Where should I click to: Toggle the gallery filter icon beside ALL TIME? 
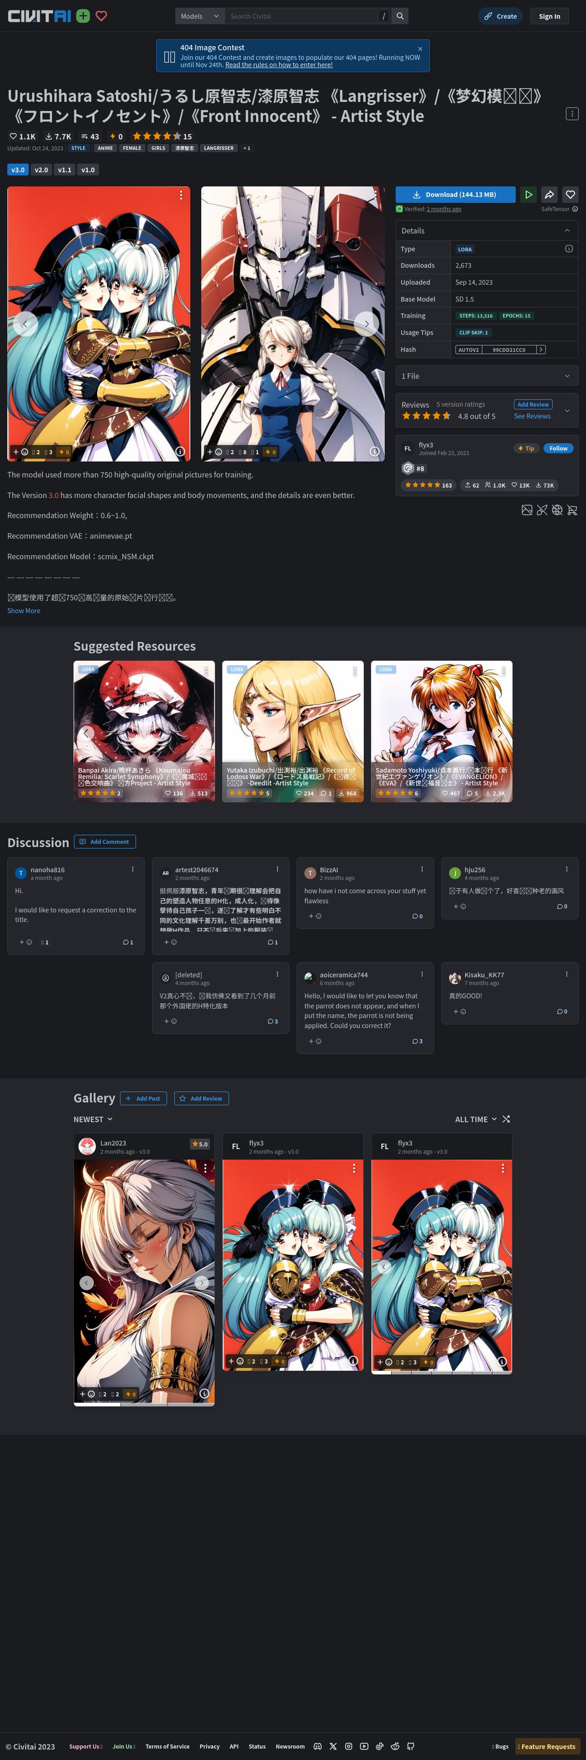(506, 1119)
